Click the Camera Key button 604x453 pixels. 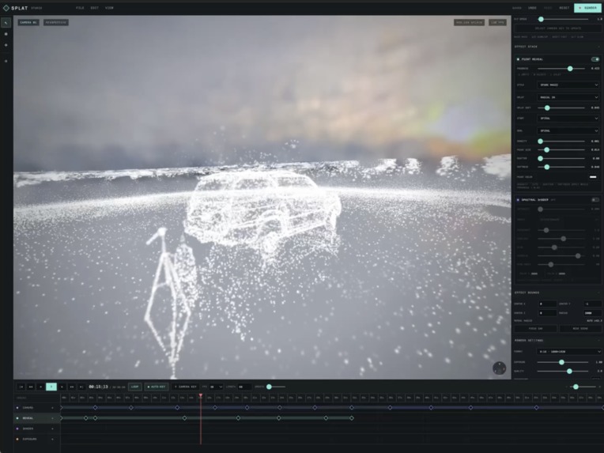click(186, 387)
